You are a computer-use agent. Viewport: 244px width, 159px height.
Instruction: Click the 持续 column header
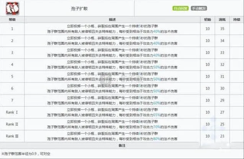(236, 19)
